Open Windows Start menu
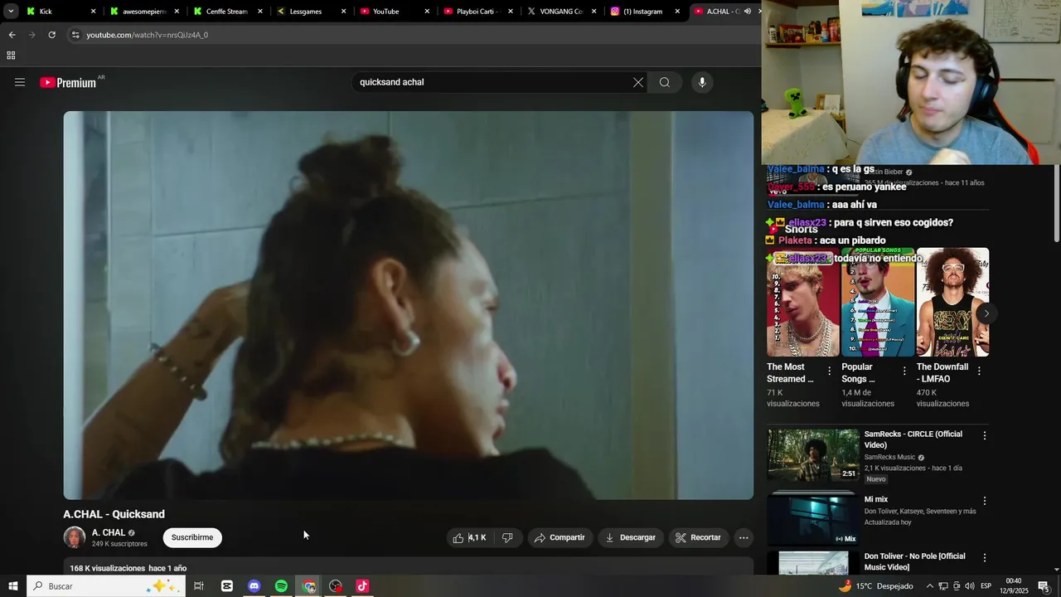 [x=13, y=586]
